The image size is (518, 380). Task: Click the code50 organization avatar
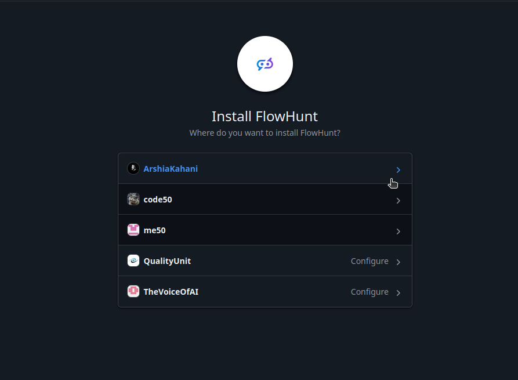pos(133,199)
